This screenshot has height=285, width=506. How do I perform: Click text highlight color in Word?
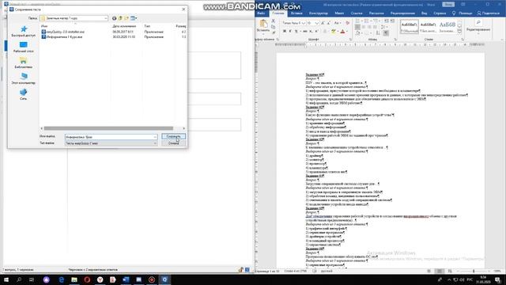334,32
